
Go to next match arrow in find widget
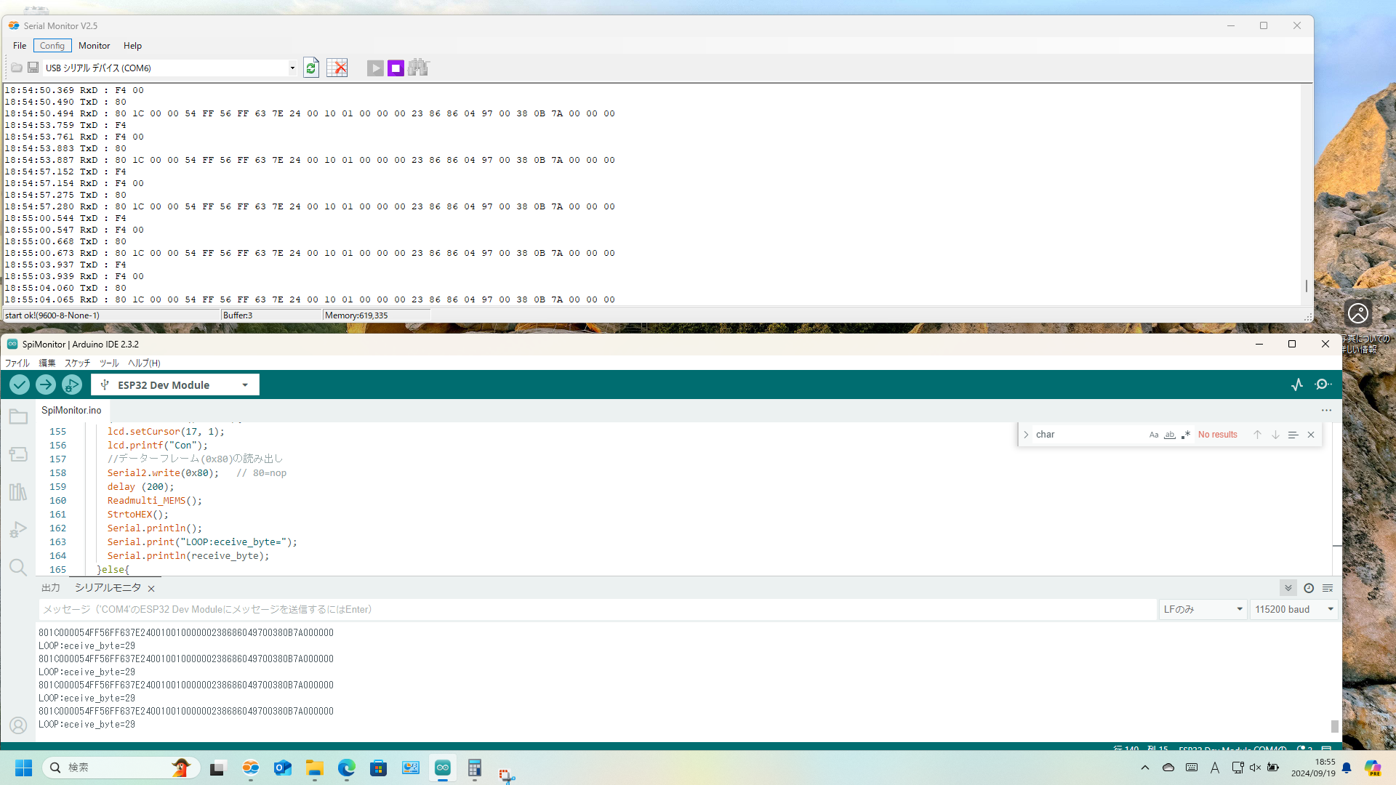1275,435
